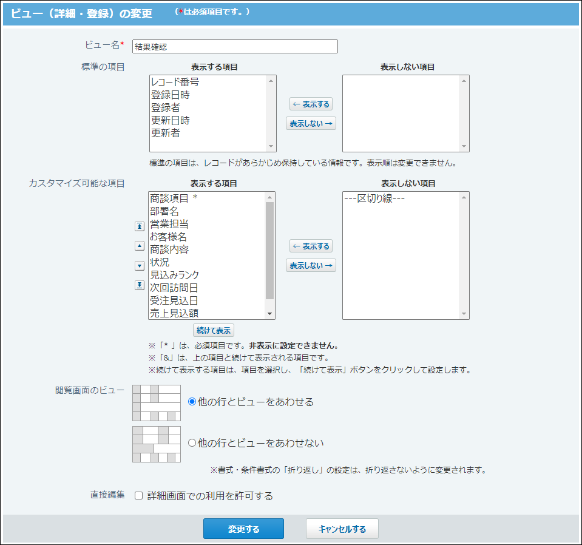The image size is (582, 545).
Task: Click down arrow of standard shown list scrollbar
Action: pos(271,146)
